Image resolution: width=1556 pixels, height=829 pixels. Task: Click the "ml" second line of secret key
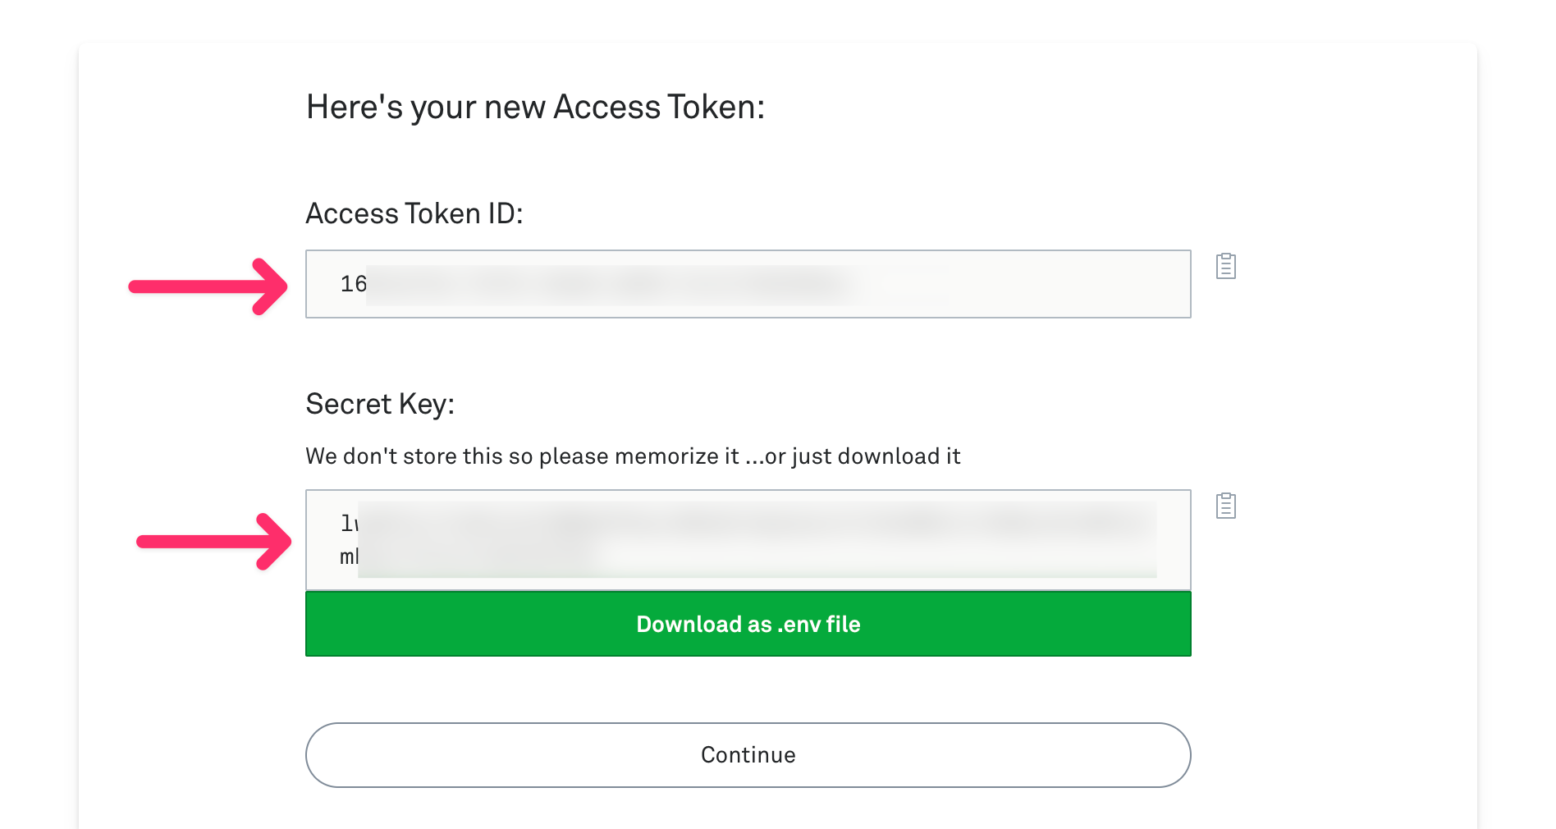[x=349, y=556]
